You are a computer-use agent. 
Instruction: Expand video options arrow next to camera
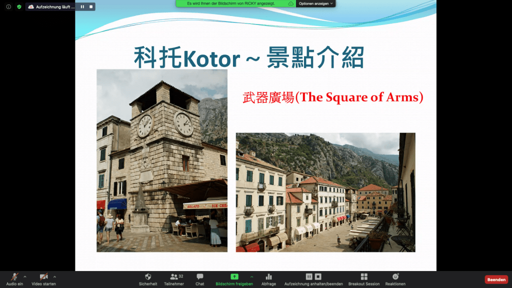(54, 276)
